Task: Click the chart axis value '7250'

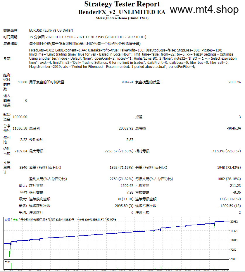Action: point(233,250)
